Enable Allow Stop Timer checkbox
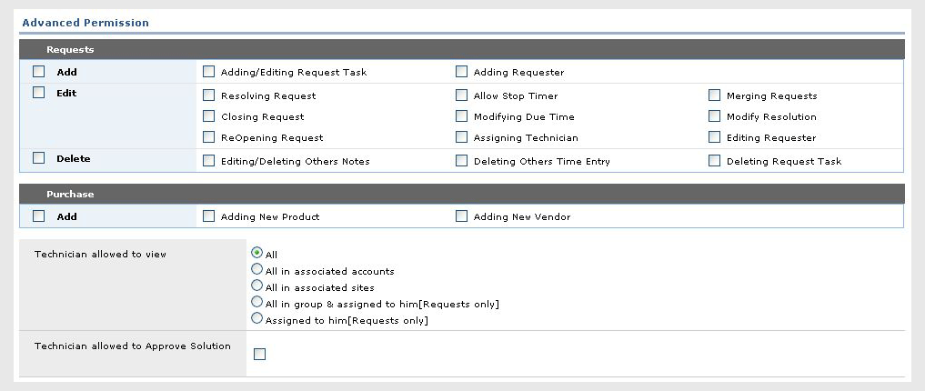925x391 pixels. point(462,95)
